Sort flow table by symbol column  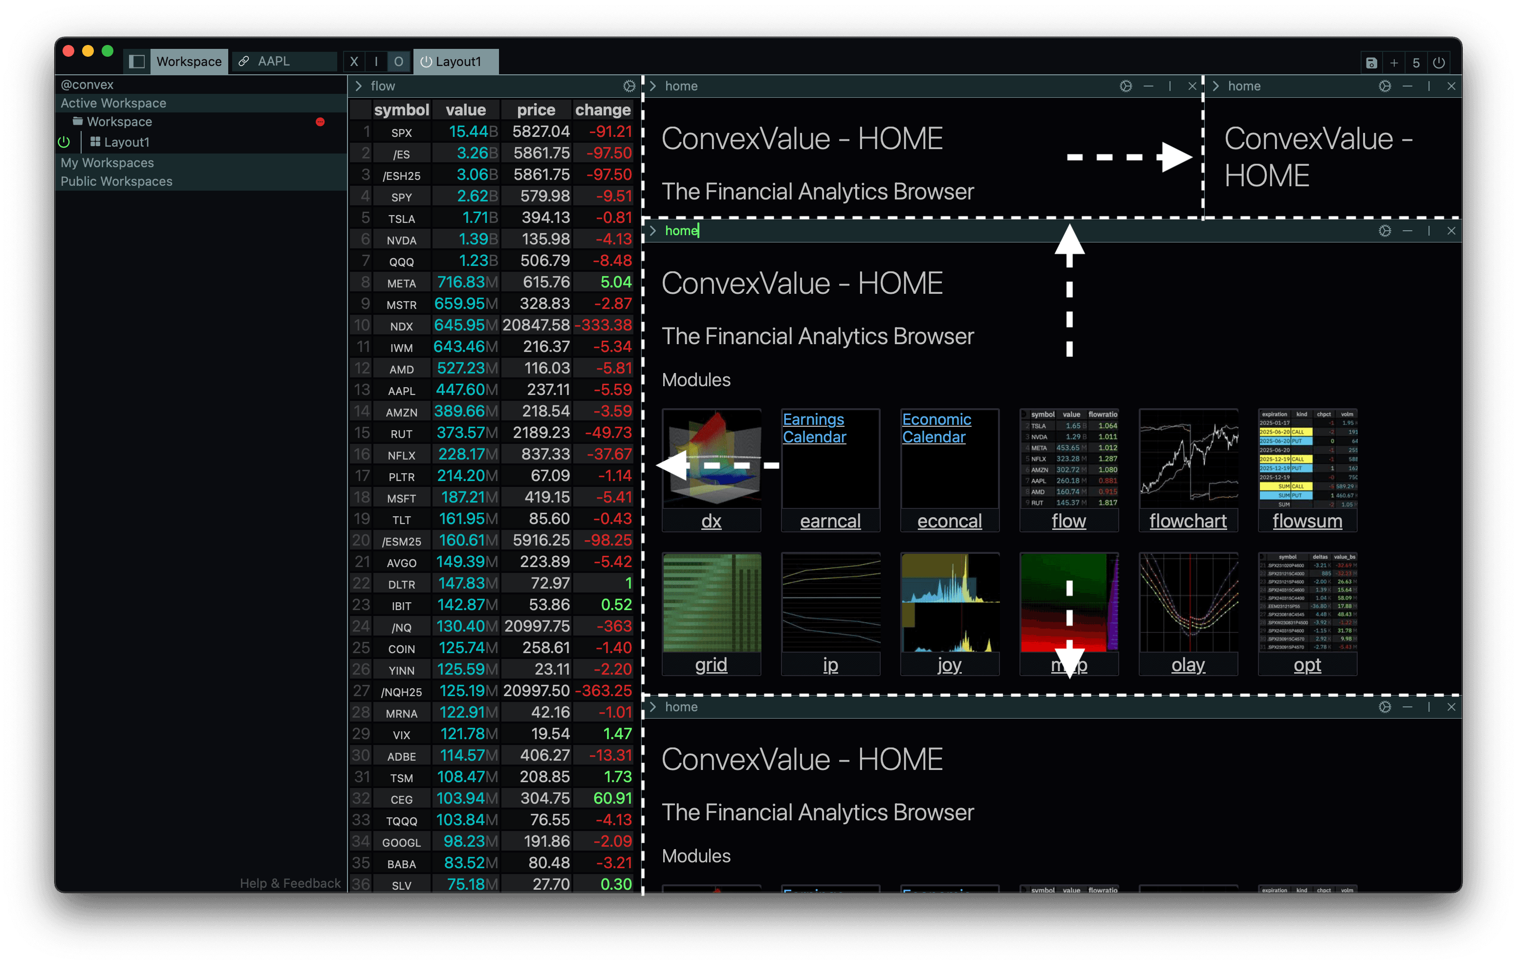tap(401, 110)
